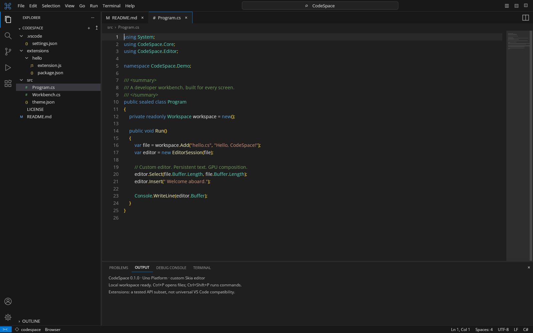533x333 pixels.
Task: Toggle the bottom panel layout icon
Action: (x=516, y=6)
